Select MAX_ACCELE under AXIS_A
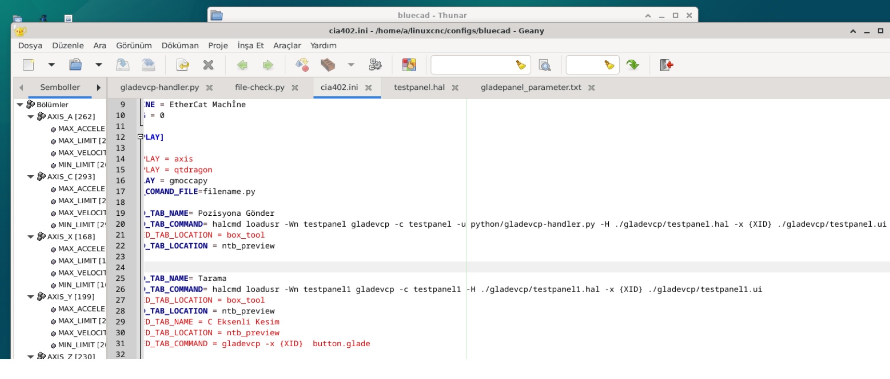890x379 pixels. 81,129
